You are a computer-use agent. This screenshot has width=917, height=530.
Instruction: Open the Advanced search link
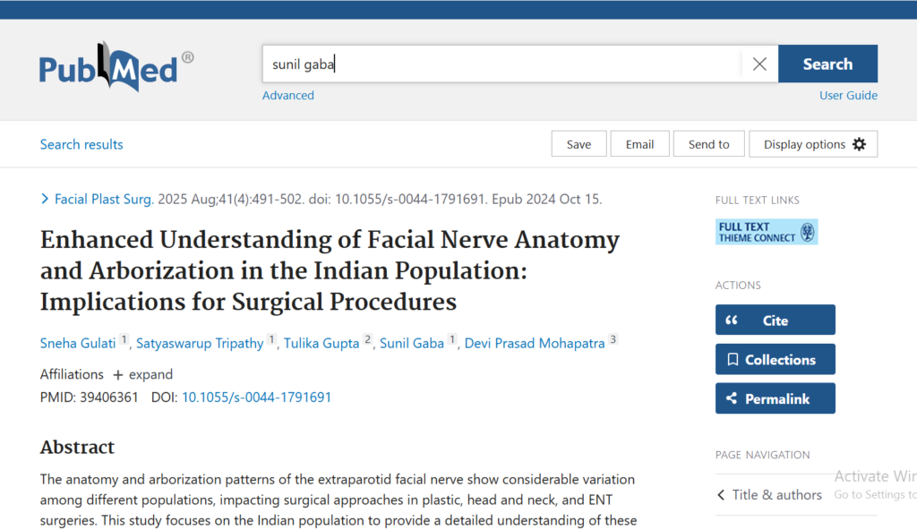click(287, 96)
